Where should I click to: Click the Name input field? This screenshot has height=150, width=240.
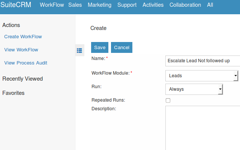pos(202,61)
